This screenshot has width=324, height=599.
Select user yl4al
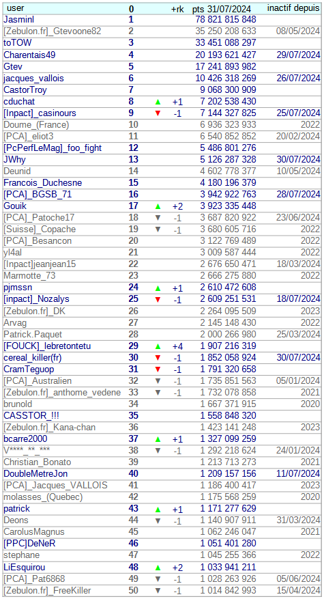pos(12,253)
